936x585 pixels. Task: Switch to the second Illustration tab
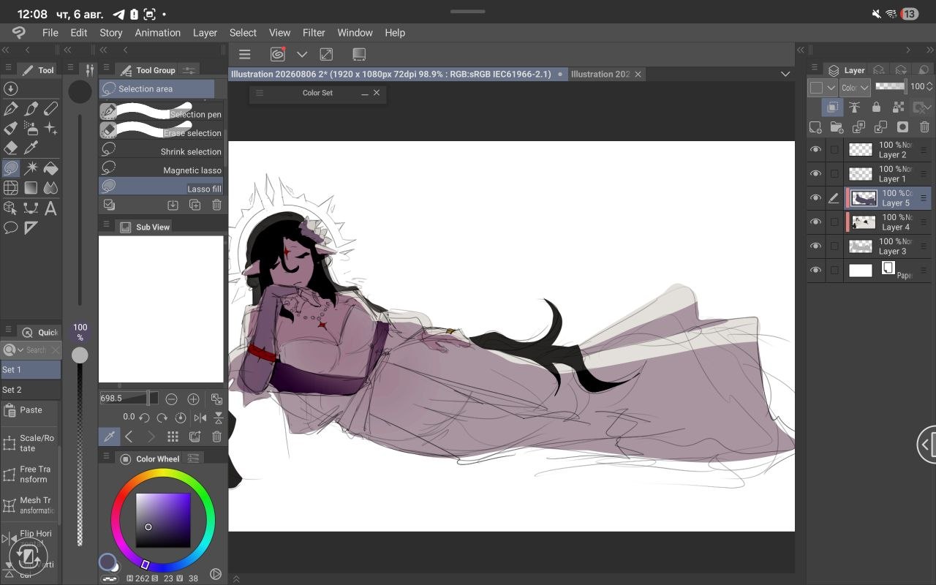pyautogui.click(x=600, y=74)
